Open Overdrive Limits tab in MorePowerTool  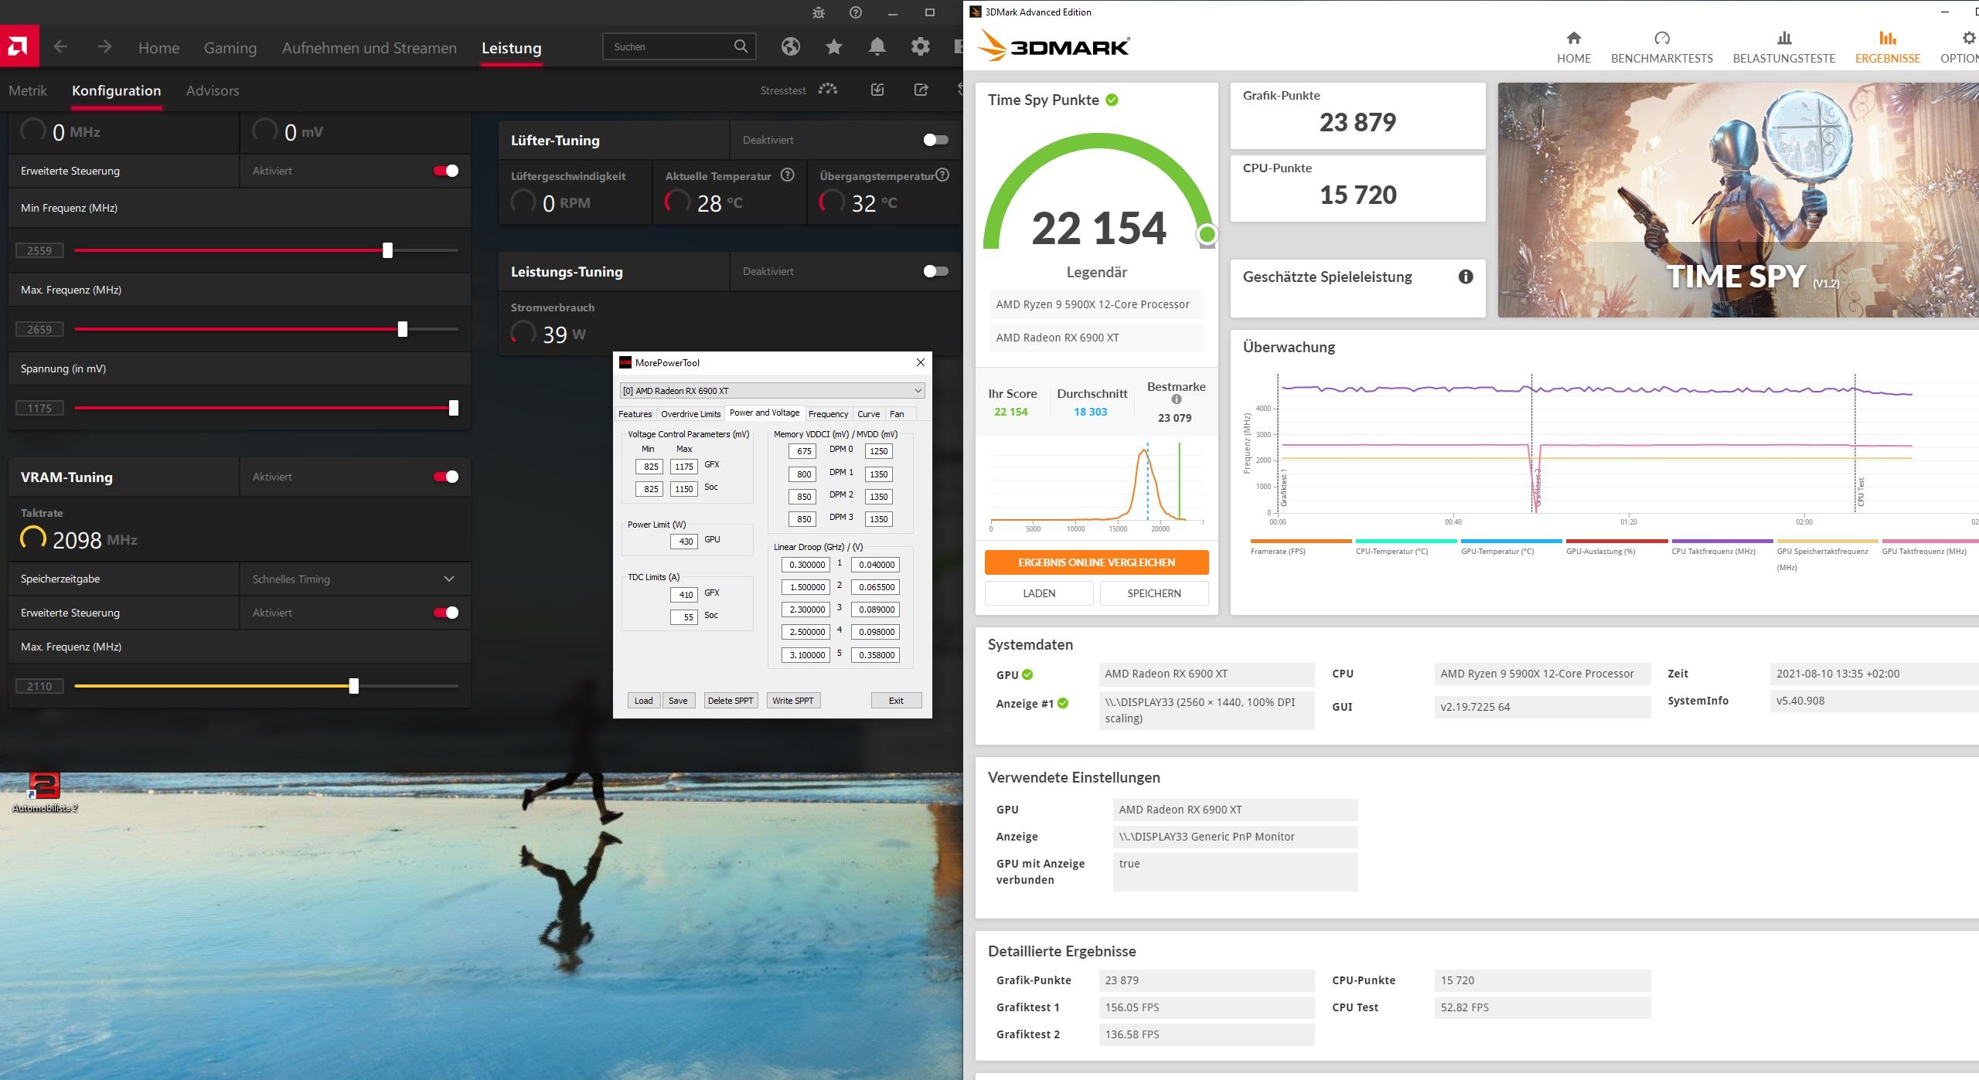click(x=690, y=414)
